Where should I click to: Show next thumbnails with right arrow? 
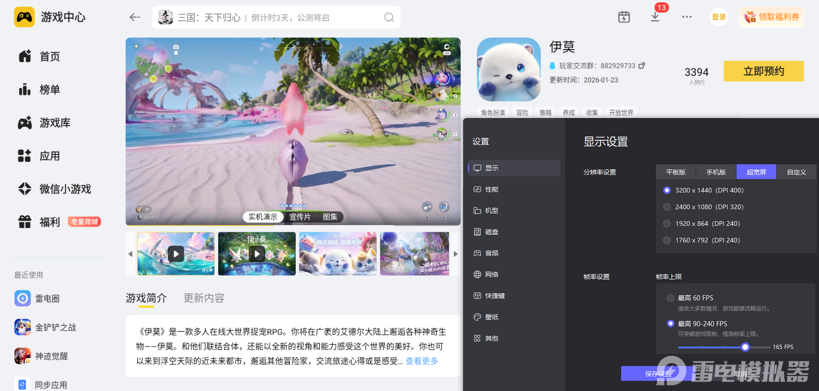click(x=456, y=254)
